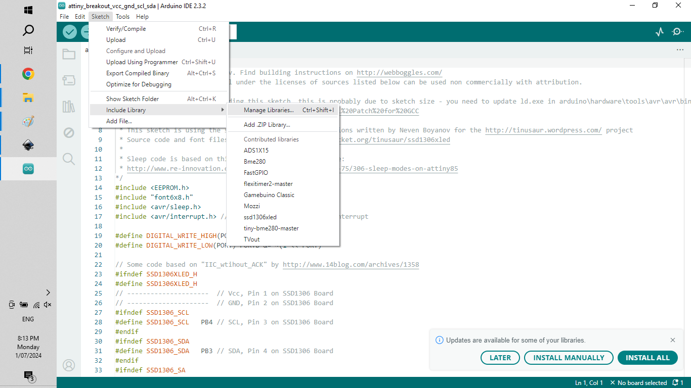Viewport: 691px width, 388px height.
Task: Open the Debug sidebar icon
Action: click(x=69, y=133)
